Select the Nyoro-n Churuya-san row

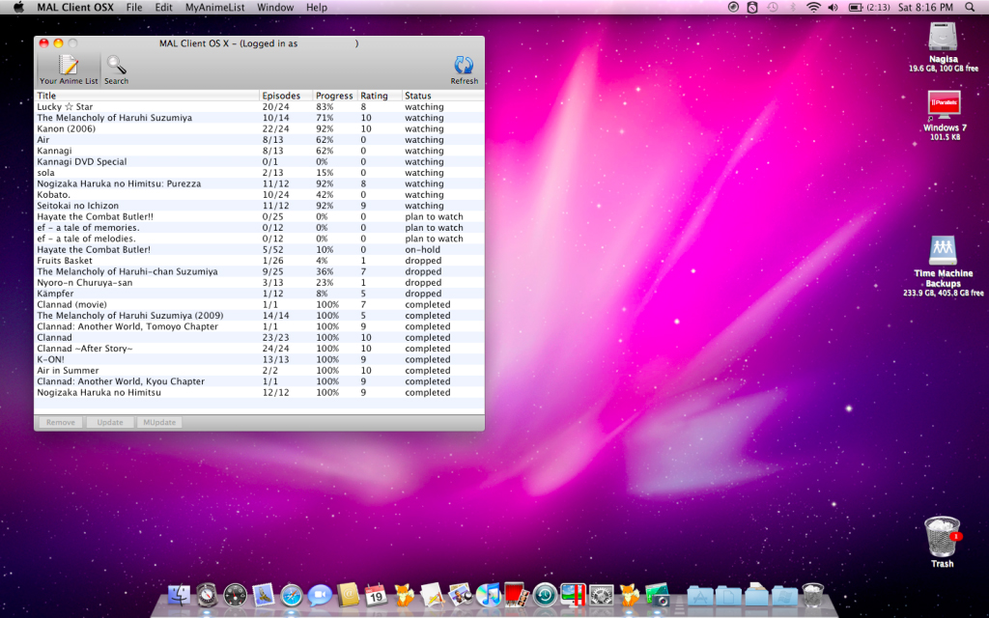259,283
